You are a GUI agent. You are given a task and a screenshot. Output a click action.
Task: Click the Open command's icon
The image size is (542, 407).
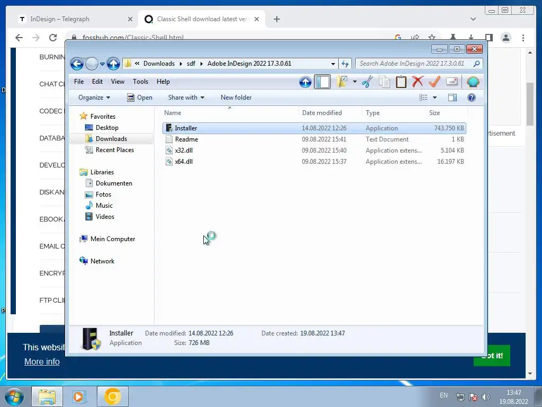(x=131, y=98)
